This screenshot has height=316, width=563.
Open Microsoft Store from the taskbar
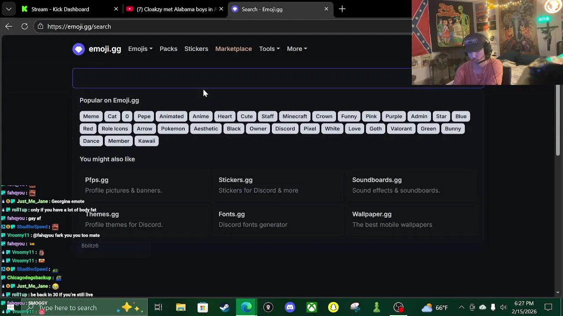[203, 307]
